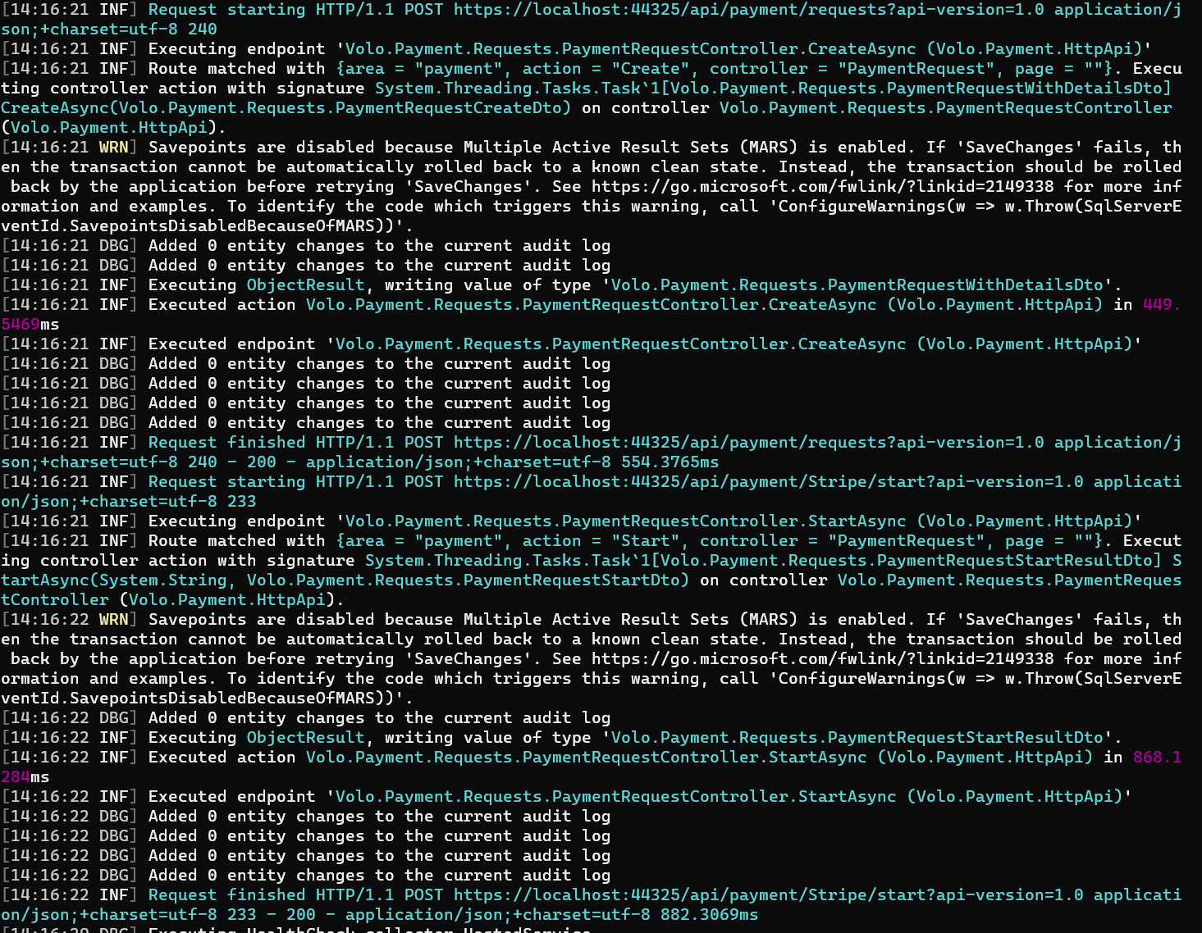This screenshot has height=933, width=1202.
Task: Click Stripe/start URL in the Request finished line
Action: (x=768, y=895)
